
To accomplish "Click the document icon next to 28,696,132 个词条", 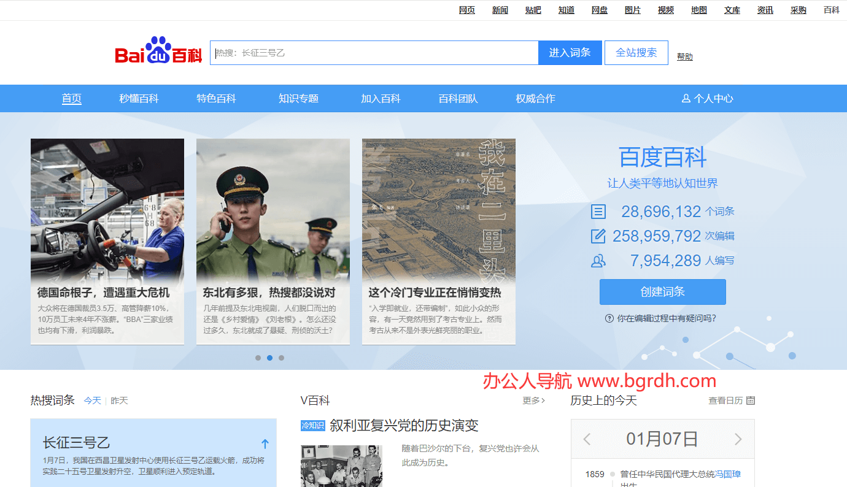I will pos(598,211).
